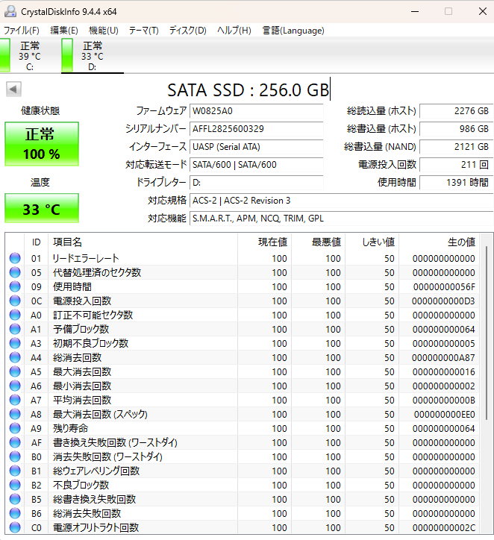Click status circle for A9 残り寿命
Viewport: 494px width, 540px height.
[x=15, y=428]
